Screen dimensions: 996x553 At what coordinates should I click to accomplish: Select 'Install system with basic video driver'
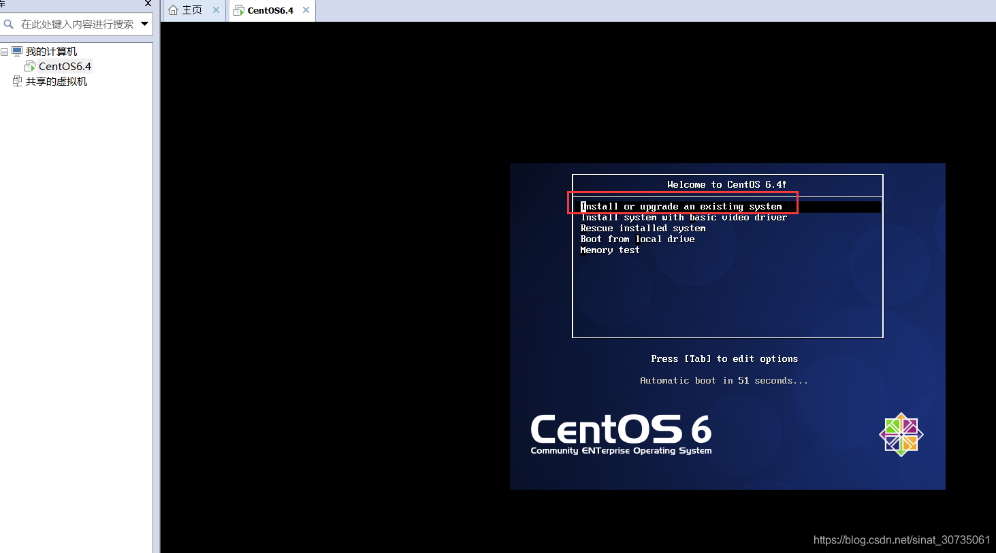[684, 218]
